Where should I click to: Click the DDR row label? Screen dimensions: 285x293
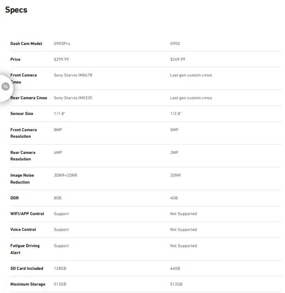(x=14, y=198)
